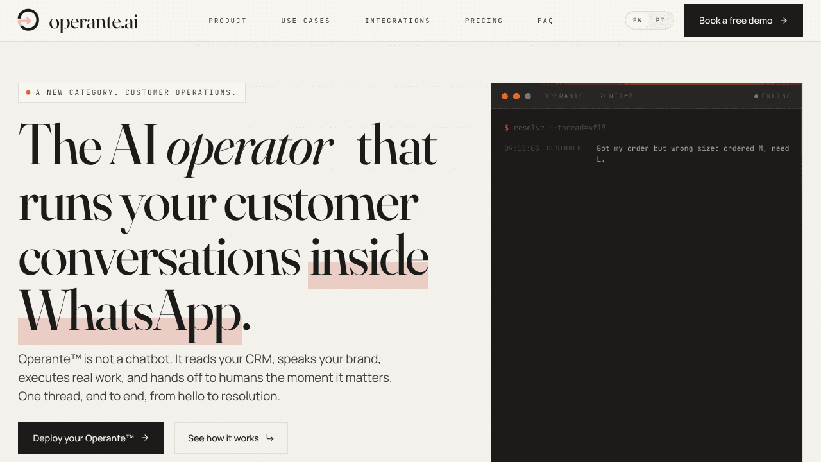
Task: Switch language to PT
Action: tap(661, 21)
